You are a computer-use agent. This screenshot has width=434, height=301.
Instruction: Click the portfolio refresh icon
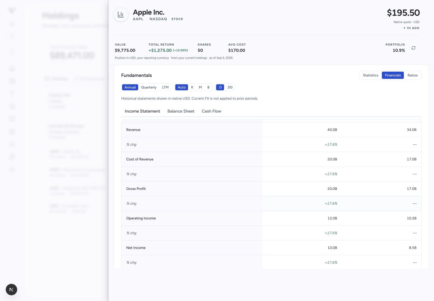(414, 48)
